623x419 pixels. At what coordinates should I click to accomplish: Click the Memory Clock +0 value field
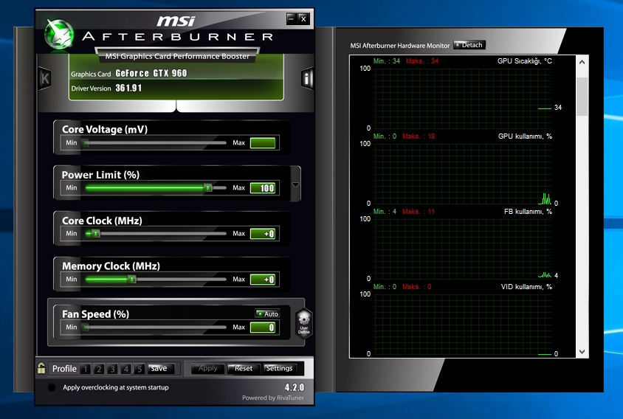point(263,280)
